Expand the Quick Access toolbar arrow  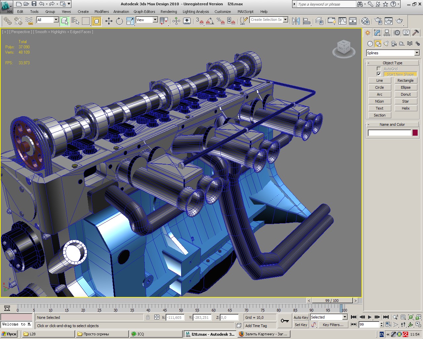tap(69, 4)
